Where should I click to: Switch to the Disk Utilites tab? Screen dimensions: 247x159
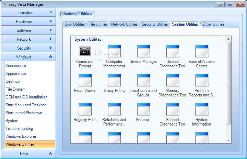(x=74, y=24)
